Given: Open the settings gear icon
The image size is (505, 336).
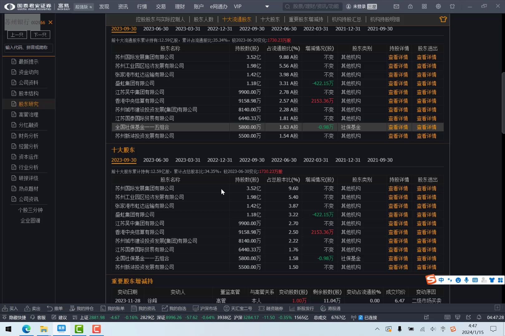Looking at the screenshot, I should pos(438,6).
